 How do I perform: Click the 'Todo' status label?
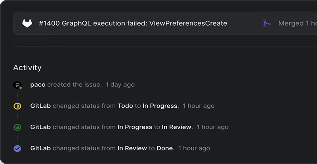(125, 106)
